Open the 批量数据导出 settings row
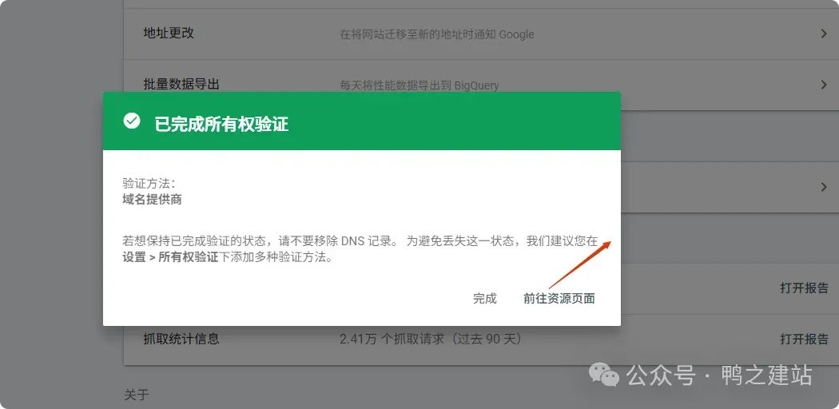This screenshot has width=839, height=409. tap(481, 85)
